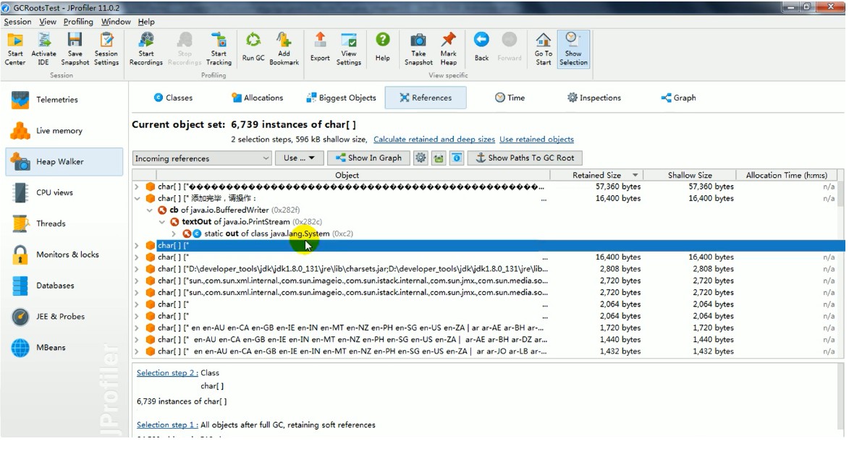Viewport: 849px width, 449px height.
Task: Collapse the textOut of java.io.PrintStream node
Action: pyautogui.click(x=162, y=222)
